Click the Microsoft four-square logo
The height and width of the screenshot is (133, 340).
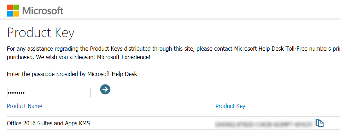(x=13, y=11)
